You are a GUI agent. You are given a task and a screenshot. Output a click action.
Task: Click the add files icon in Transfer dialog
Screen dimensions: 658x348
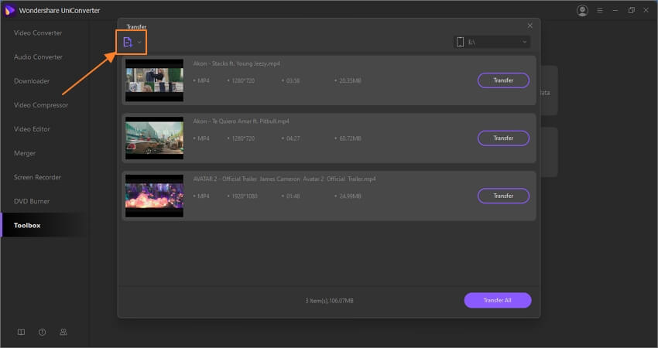pyautogui.click(x=128, y=42)
